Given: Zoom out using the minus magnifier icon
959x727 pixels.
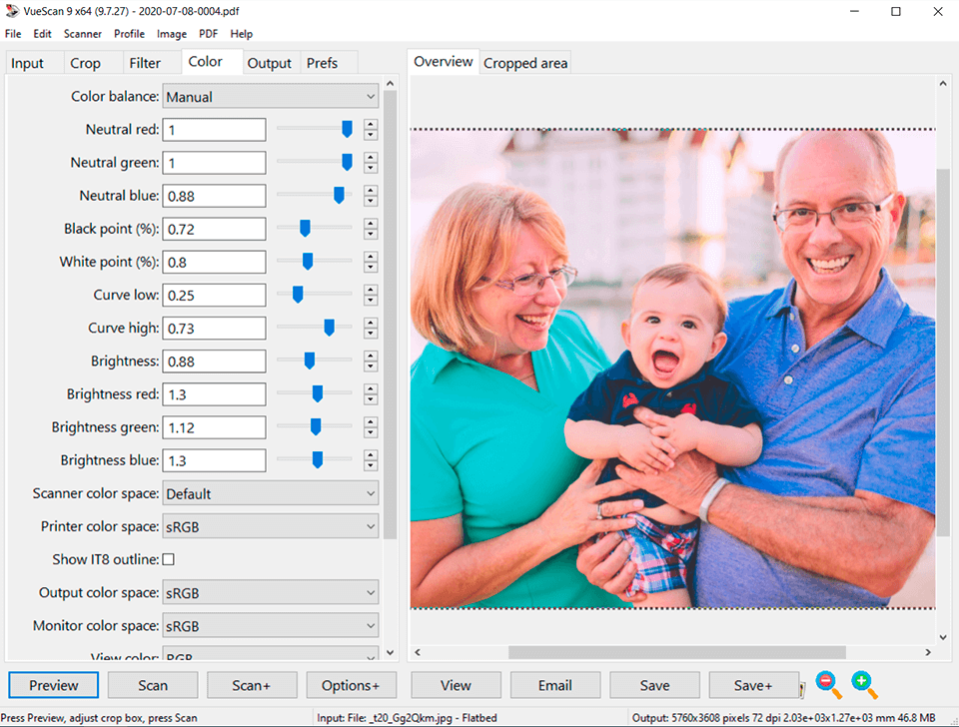Looking at the screenshot, I should (827, 685).
